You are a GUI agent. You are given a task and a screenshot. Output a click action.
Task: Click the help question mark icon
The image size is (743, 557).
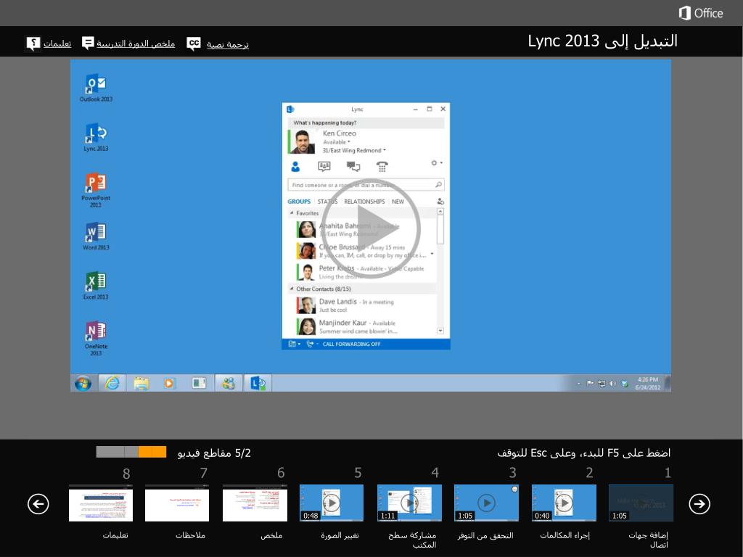click(x=33, y=44)
